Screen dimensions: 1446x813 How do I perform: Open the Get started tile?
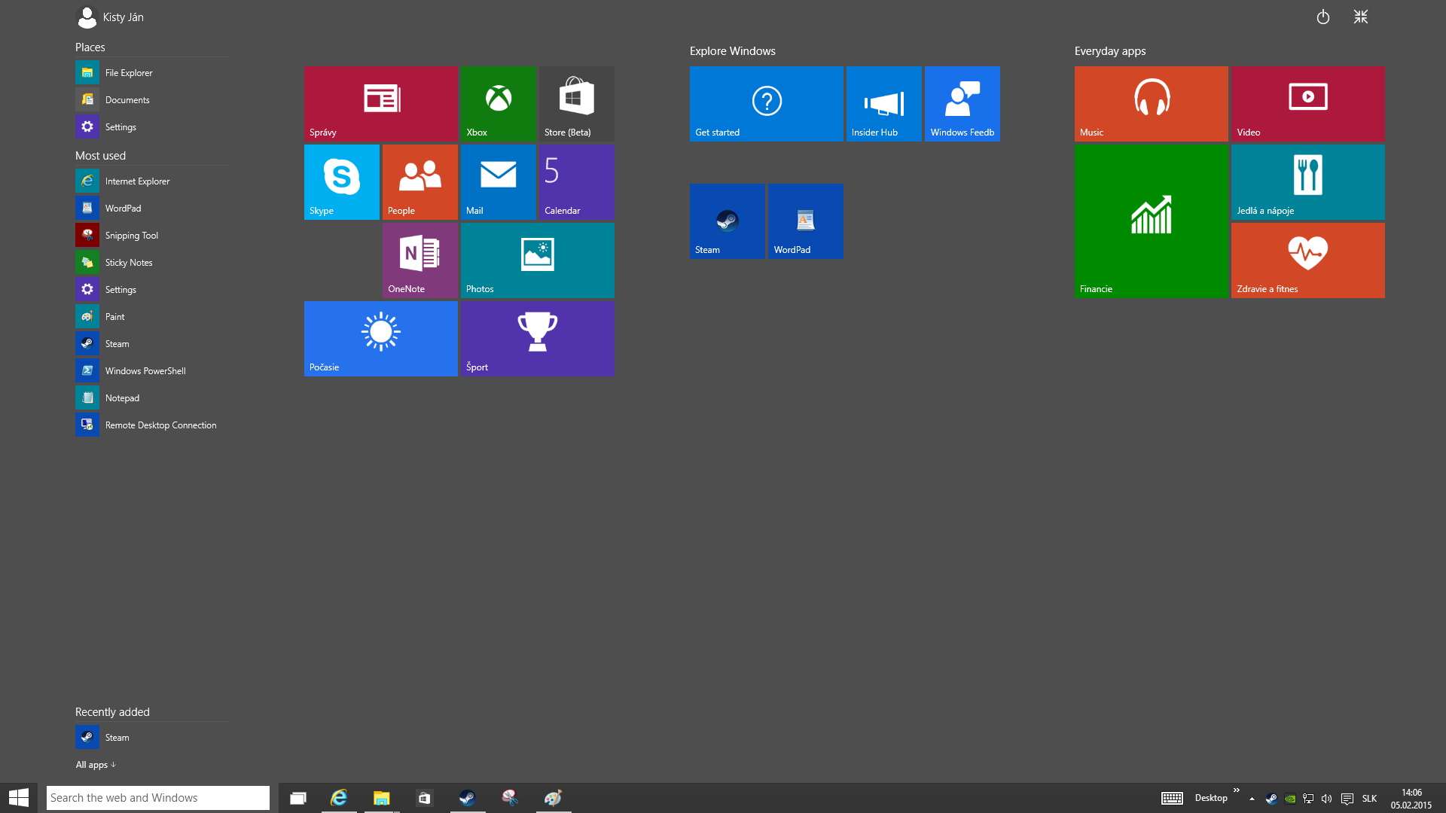point(766,104)
